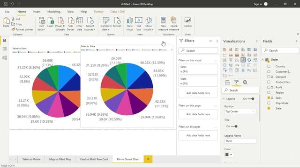Viewport: 300px width, 168px height.
Task: Select the Donut chart visualization icon
Action: (x=249, y=60)
